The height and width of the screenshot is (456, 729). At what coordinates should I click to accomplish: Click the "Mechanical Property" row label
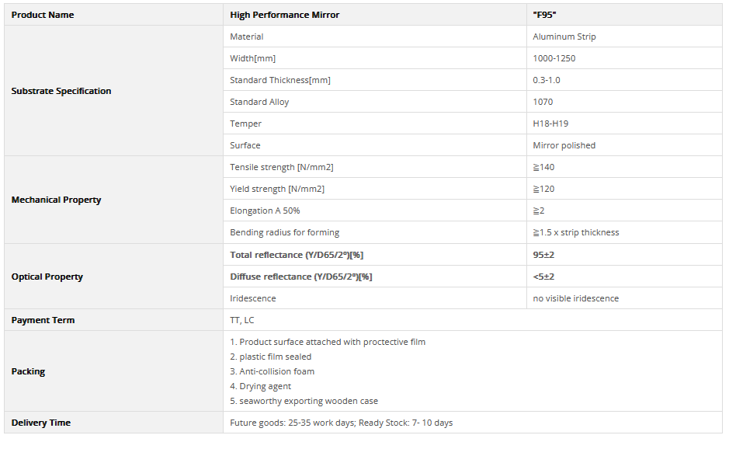(x=56, y=200)
